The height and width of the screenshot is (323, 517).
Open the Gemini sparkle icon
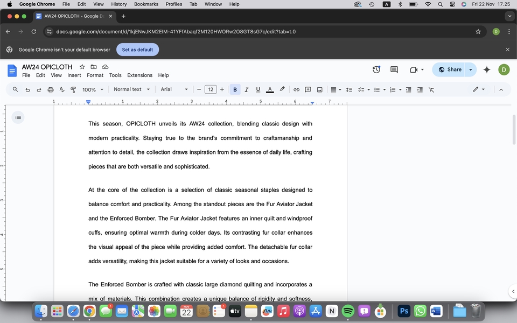[x=487, y=69]
